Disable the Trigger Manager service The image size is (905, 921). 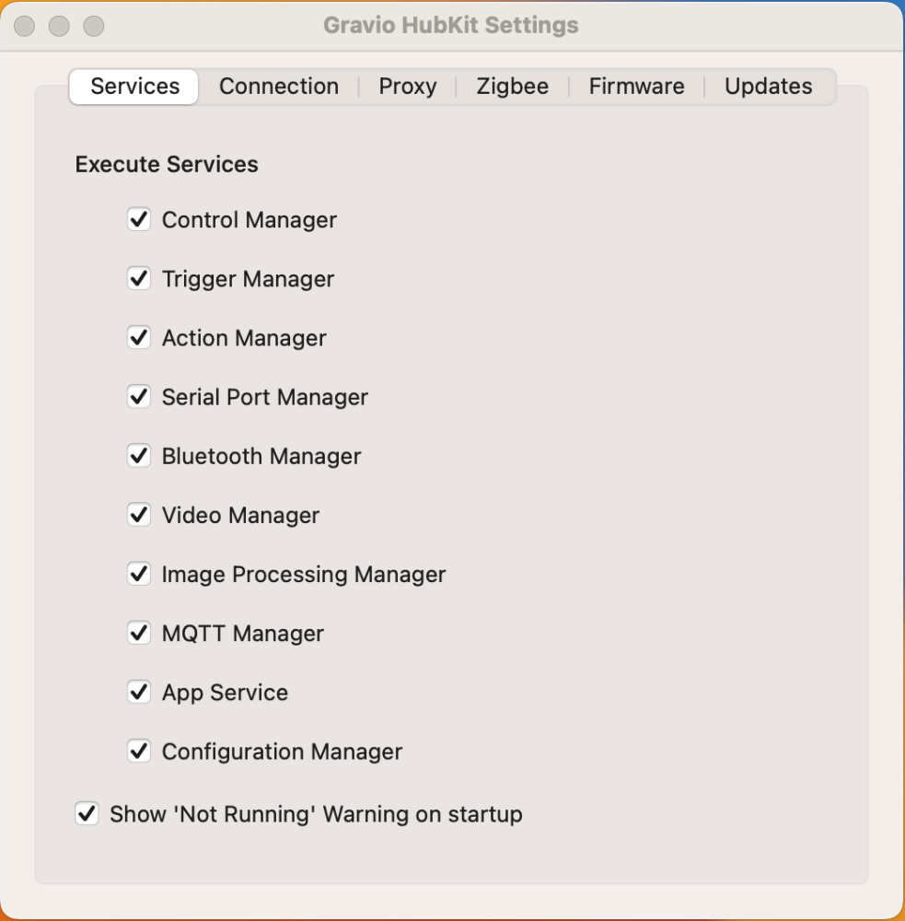tap(139, 279)
